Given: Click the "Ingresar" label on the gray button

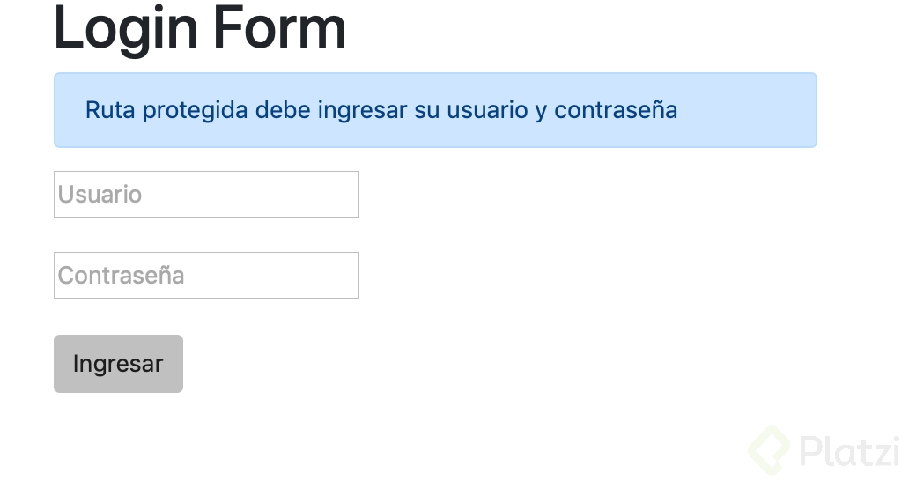Looking at the screenshot, I should tap(118, 364).
